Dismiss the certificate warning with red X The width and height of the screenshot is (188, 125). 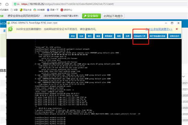click(x=177, y=29)
